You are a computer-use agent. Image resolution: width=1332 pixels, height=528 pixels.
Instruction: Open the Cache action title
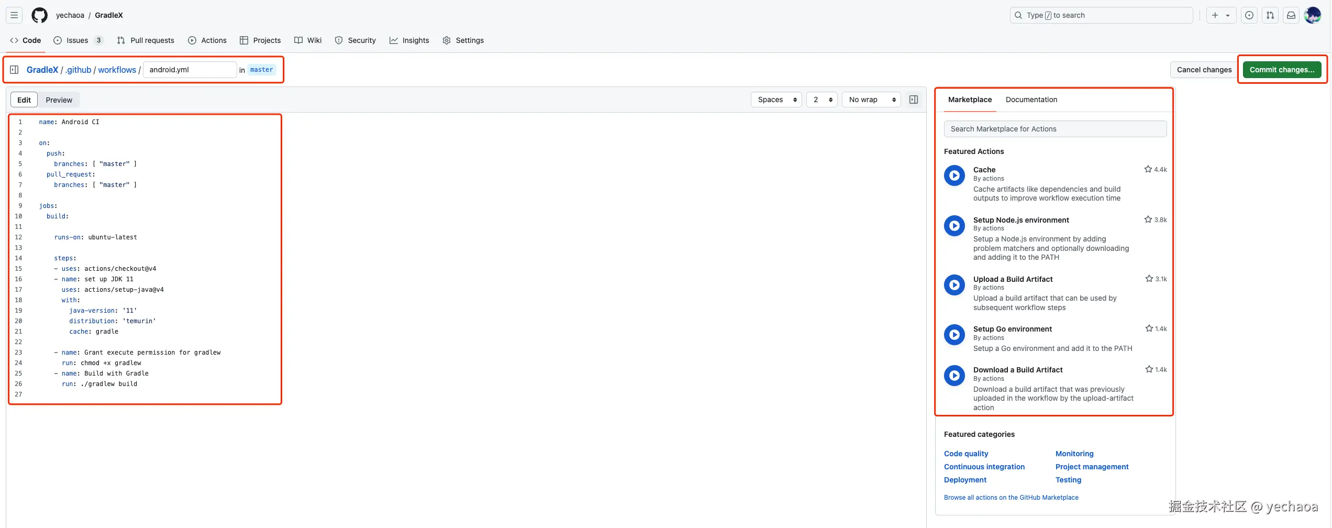984,170
